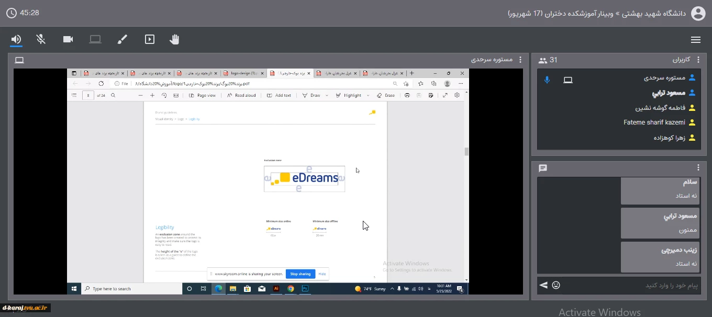
Task: Switch to the logo-design browser tab
Action: click(243, 73)
